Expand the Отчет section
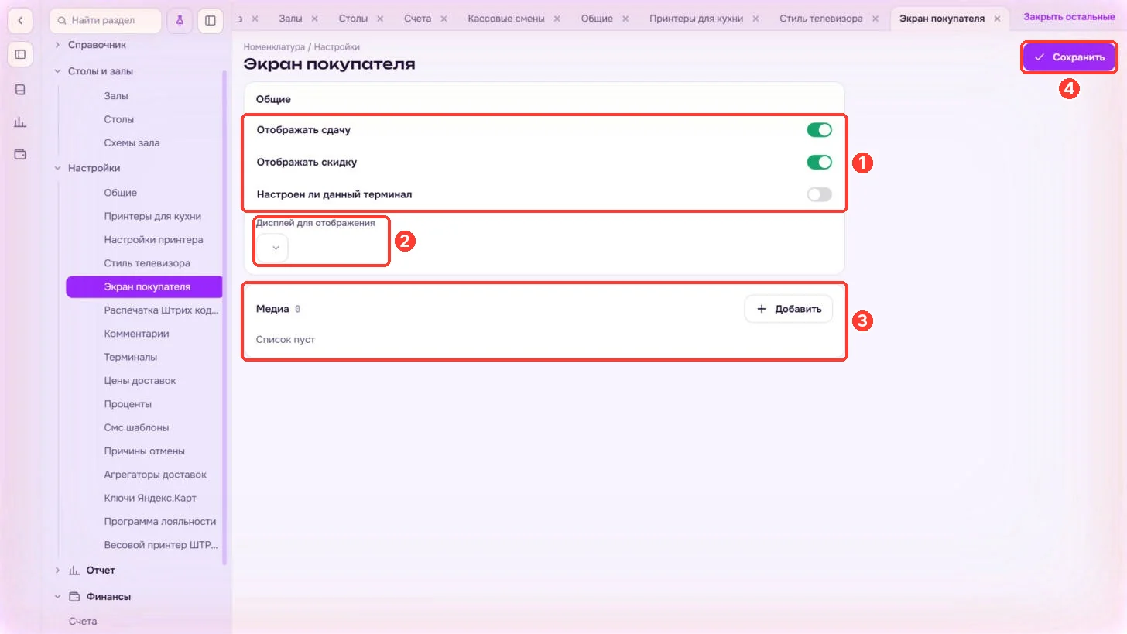 [57, 571]
